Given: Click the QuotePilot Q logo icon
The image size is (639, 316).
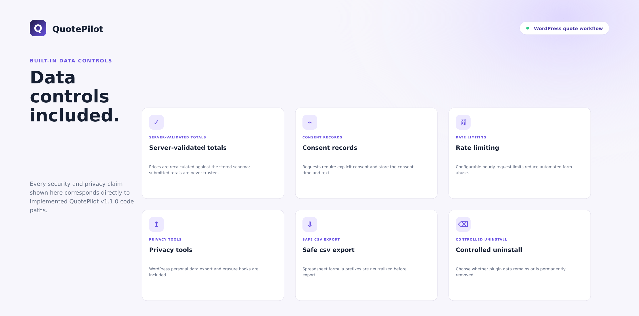Looking at the screenshot, I should (x=38, y=28).
